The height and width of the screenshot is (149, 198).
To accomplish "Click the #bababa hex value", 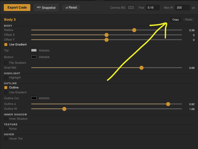I will click(x=44, y=50).
